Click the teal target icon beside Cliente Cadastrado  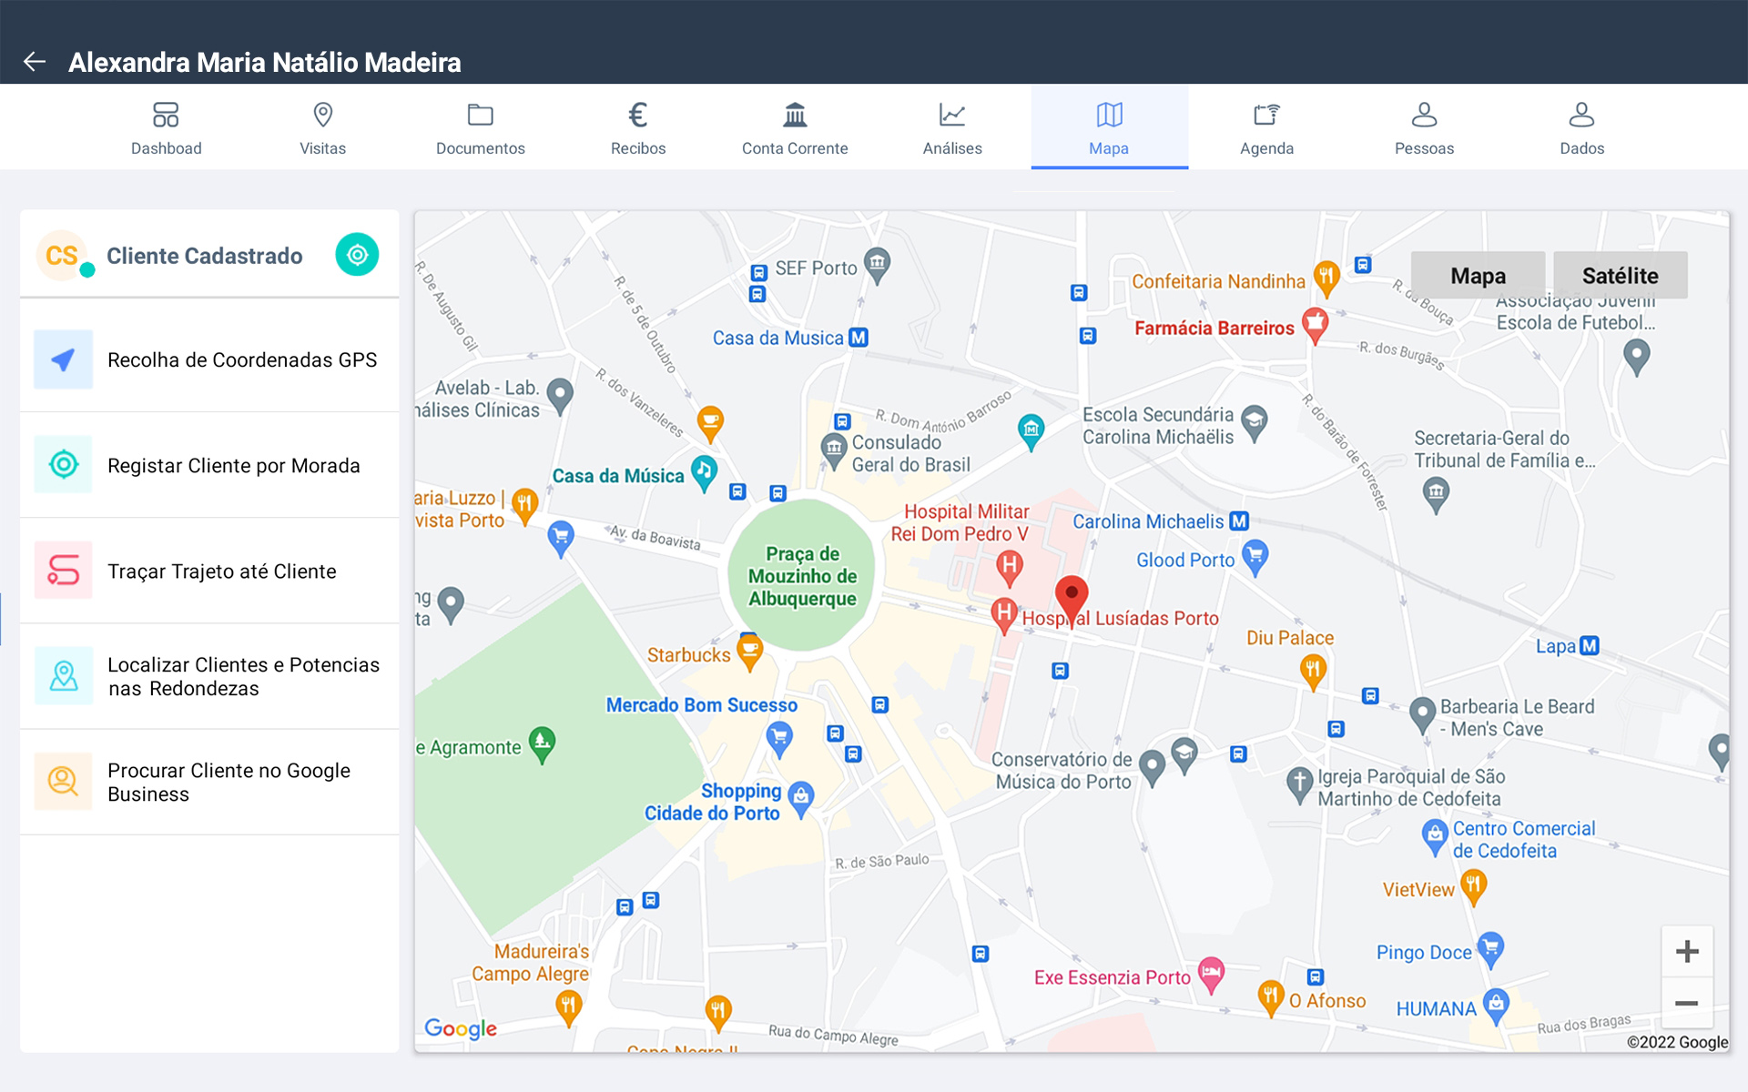pyautogui.click(x=357, y=255)
